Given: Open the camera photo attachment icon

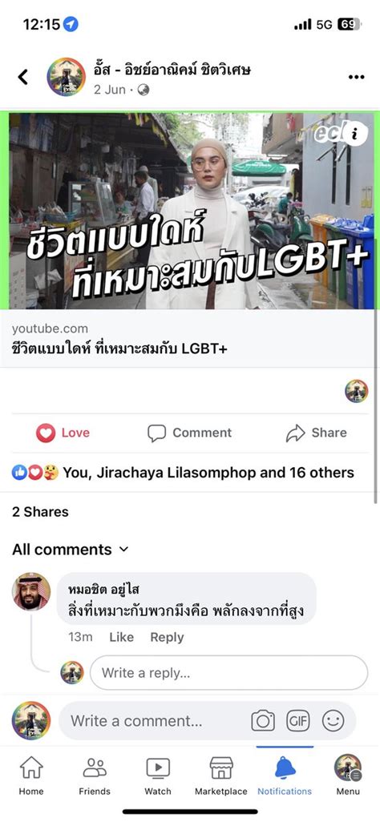Looking at the screenshot, I should click(x=263, y=721).
